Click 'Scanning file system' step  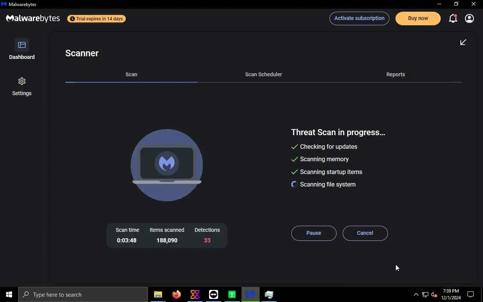pyautogui.click(x=328, y=185)
